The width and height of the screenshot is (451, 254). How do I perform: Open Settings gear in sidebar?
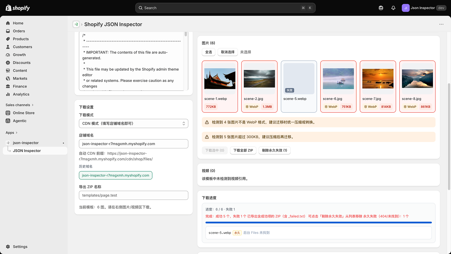point(8,247)
